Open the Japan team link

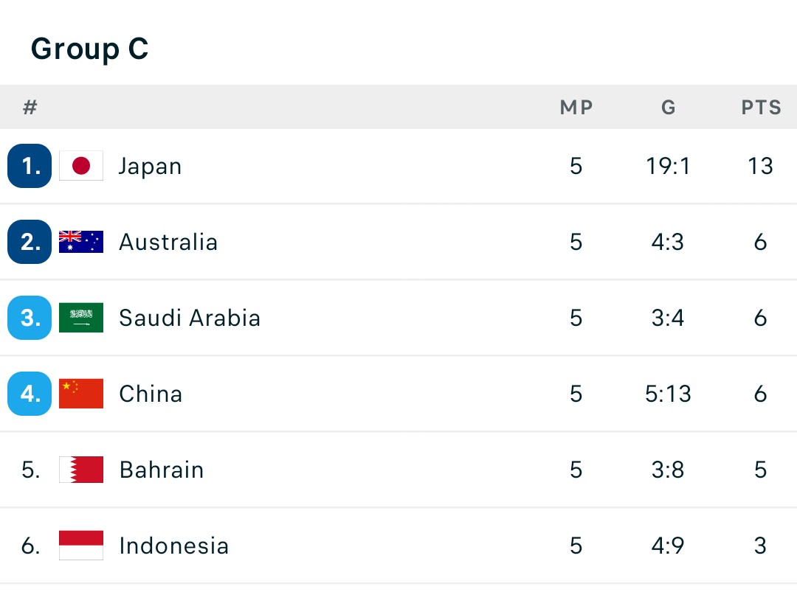(150, 167)
